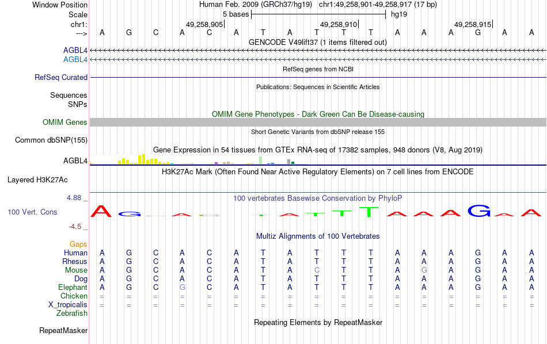Select the Zebrafish species label
547x344 pixels.
point(72,313)
